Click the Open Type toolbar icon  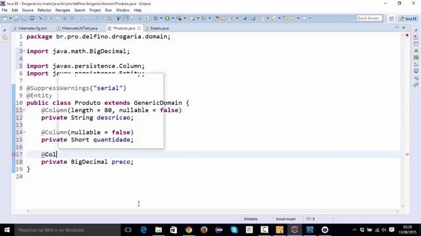click(x=216, y=18)
